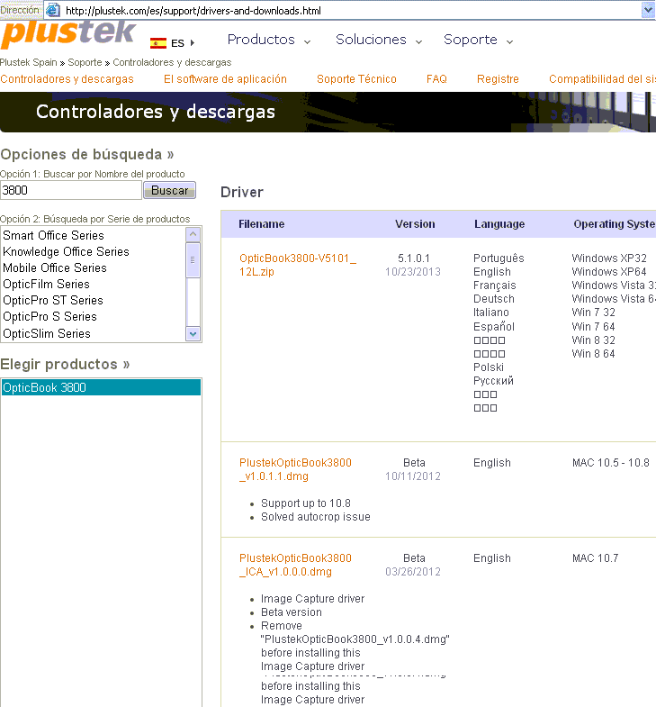This screenshot has height=707, width=656.
Task: Click the Elegir productos heading
Action: click(x=65, y=365)
